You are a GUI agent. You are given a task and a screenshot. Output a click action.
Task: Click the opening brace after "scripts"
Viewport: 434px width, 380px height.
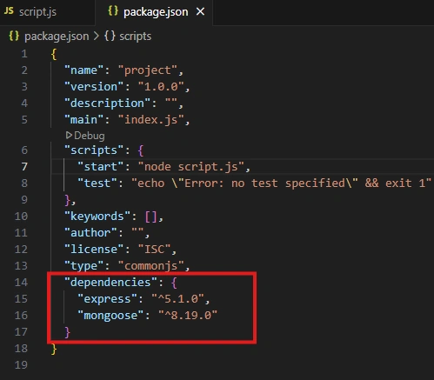(141, 150)
